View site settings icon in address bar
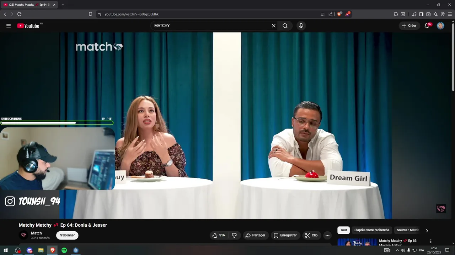Screen dimensions: 455x255 click(x=100, y=14)
